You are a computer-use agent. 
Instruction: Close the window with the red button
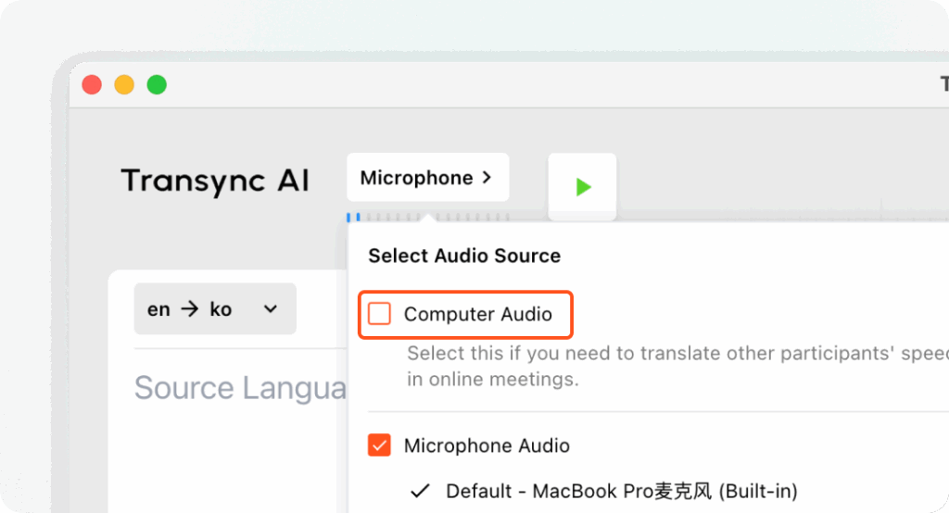(92, 84)
